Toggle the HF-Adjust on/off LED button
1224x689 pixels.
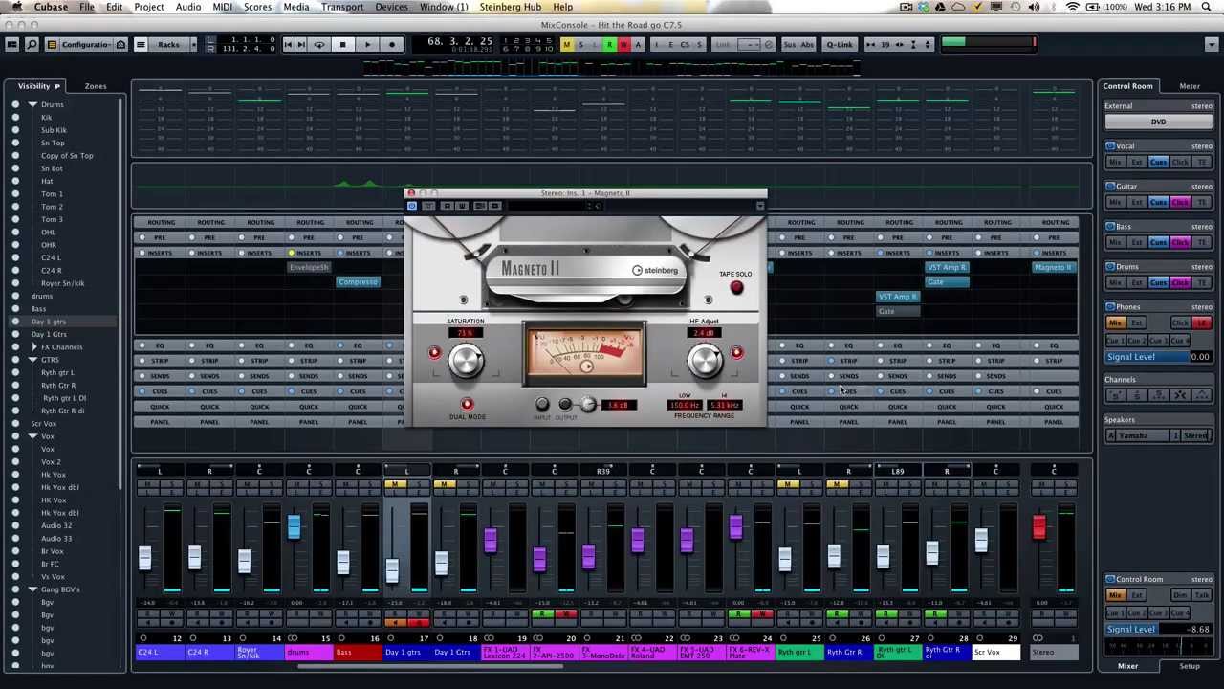click(736, 353)
